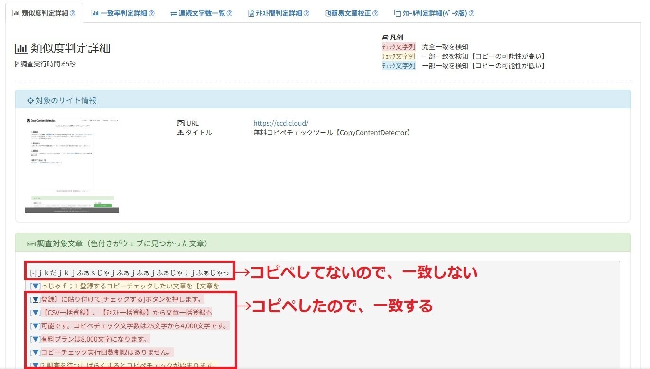Click the book icon beside 凡例 legend heading
650x369 pixels.
385,36
